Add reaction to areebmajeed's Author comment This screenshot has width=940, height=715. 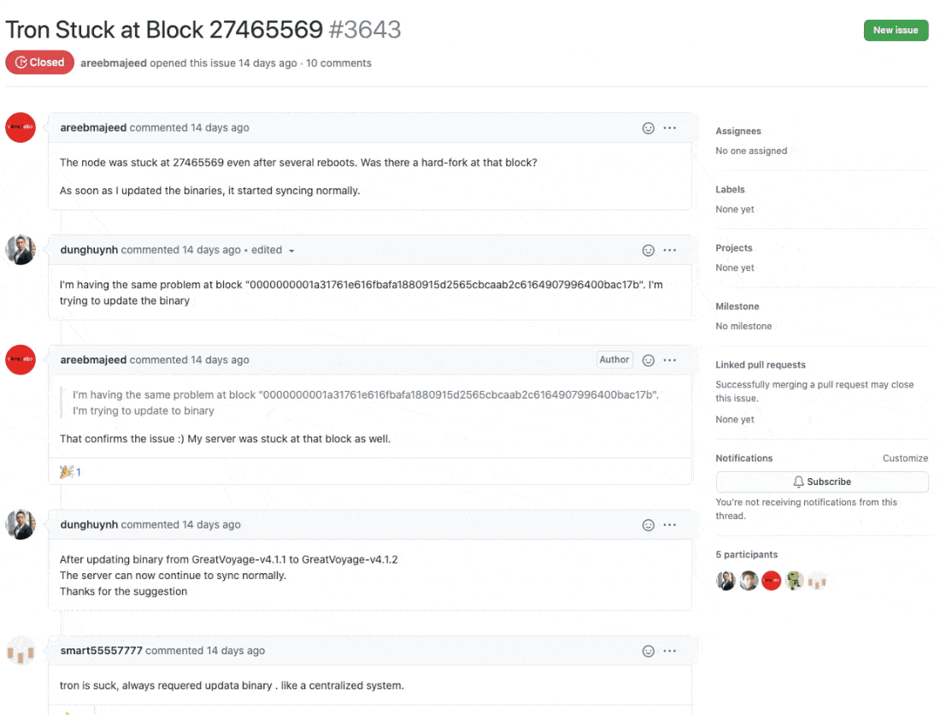click(x=648, y=360)
